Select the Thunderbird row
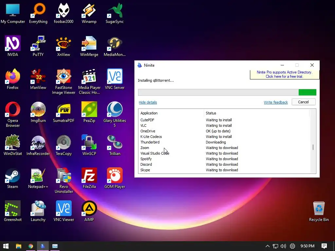 224,142
